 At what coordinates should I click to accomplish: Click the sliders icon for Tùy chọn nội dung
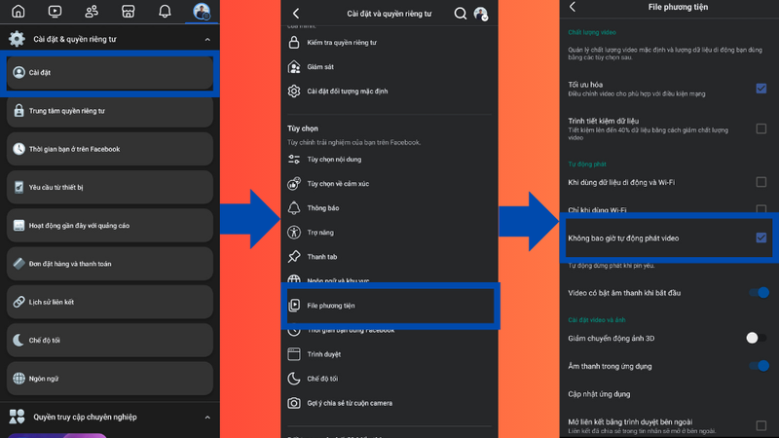point(294,159)
